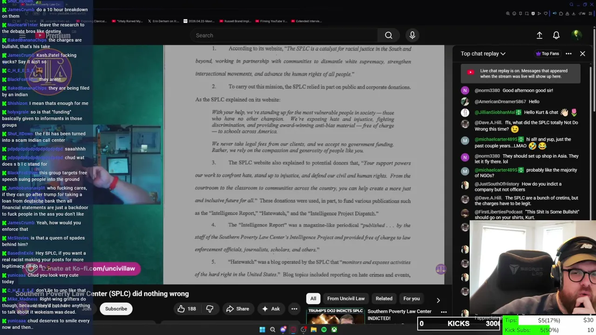596x335 pixels.
Task: Click @JustSouthOfHistory chat username
Action: (497, 184)
